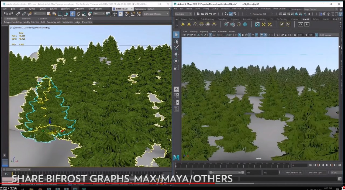Click Maya go to start of range
The width and height of the screenshot is (345, 190).
[x=310, y=165]
